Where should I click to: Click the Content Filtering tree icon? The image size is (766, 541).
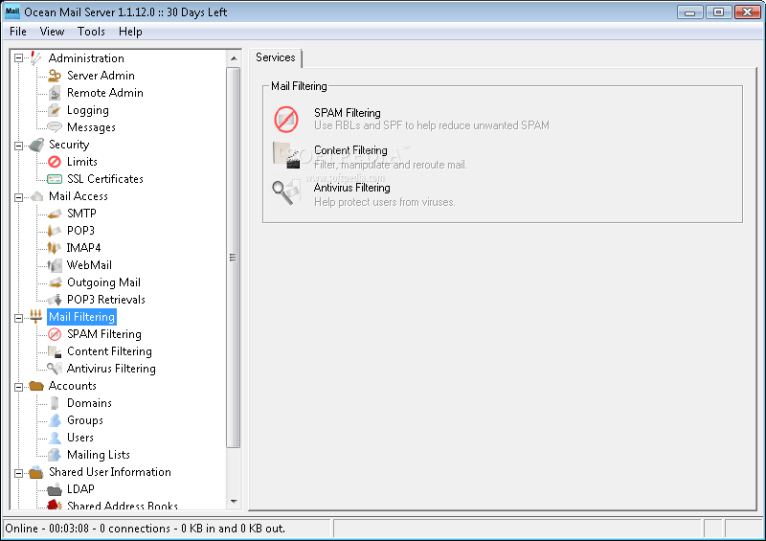click(x=55, y=351)
